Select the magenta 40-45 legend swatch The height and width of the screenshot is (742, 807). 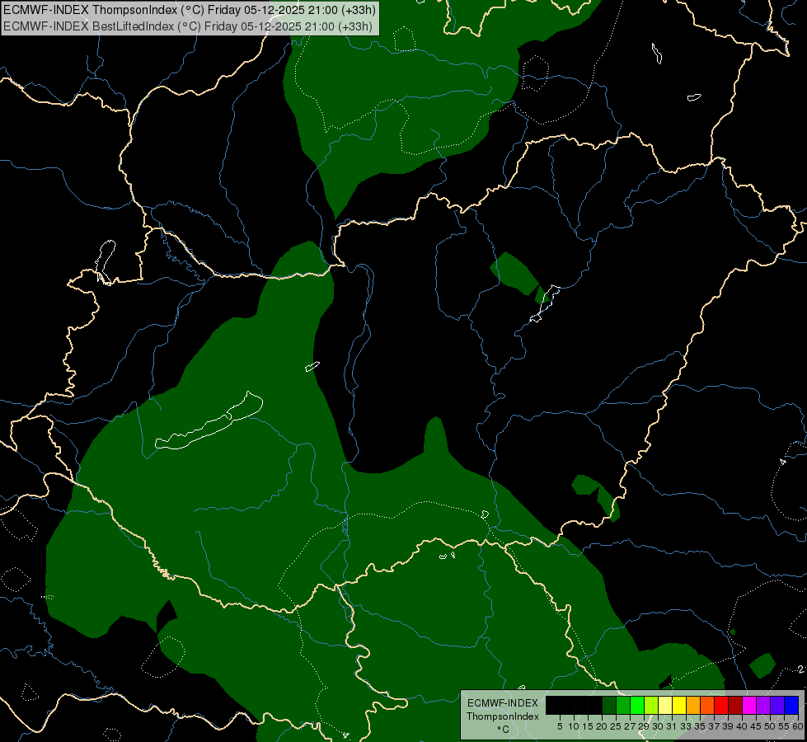tap(749, 705)
